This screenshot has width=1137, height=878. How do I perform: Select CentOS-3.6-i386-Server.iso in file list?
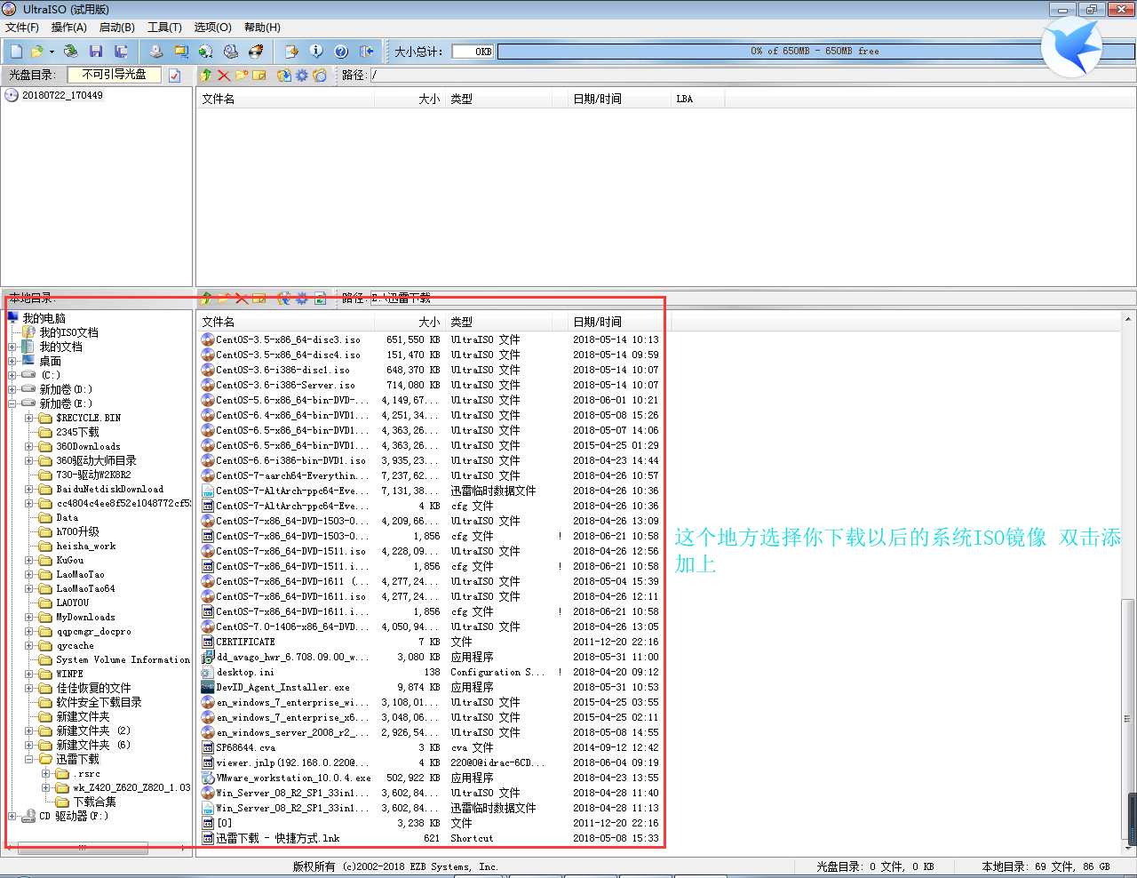tap(285, 385)
